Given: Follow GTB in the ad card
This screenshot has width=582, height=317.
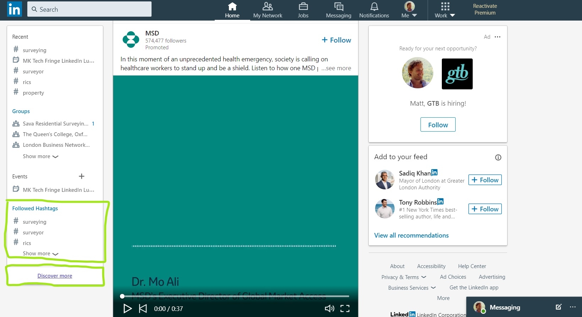Looking at the screenshot, I should 438,125.
